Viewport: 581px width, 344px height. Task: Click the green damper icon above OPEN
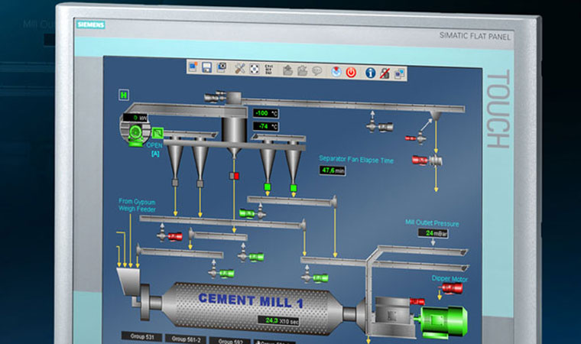click(x=157, y=133)
